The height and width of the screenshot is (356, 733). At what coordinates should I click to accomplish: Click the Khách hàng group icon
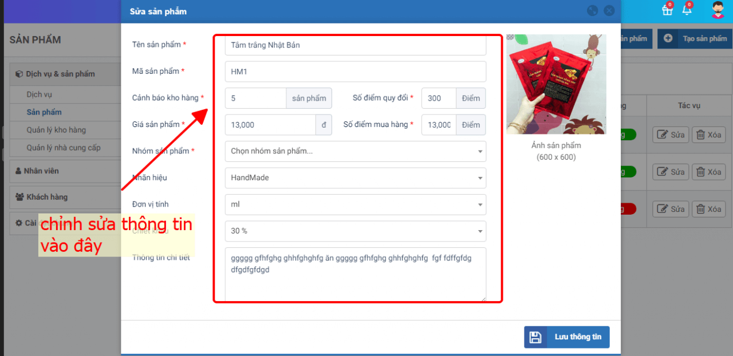pos(19,197)
